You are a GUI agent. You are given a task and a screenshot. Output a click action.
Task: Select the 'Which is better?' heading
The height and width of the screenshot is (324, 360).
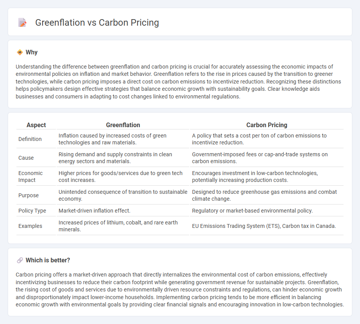coord(48,260)
